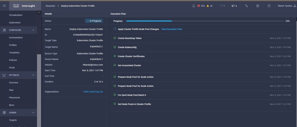
Task: Open Plan under OPTIMIZE
Action: coord(11,90)
